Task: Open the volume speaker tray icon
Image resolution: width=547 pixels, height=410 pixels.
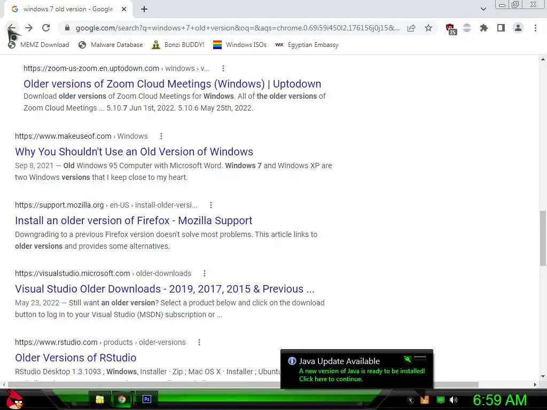Action: 454,400
